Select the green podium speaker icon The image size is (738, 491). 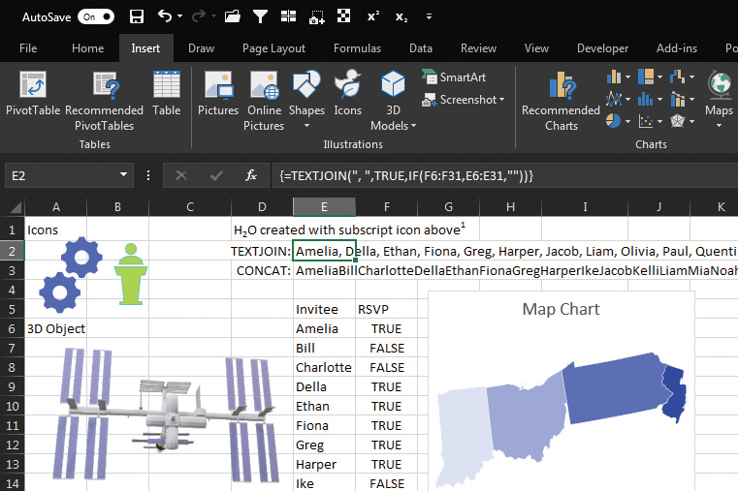(x=130, y=274)
